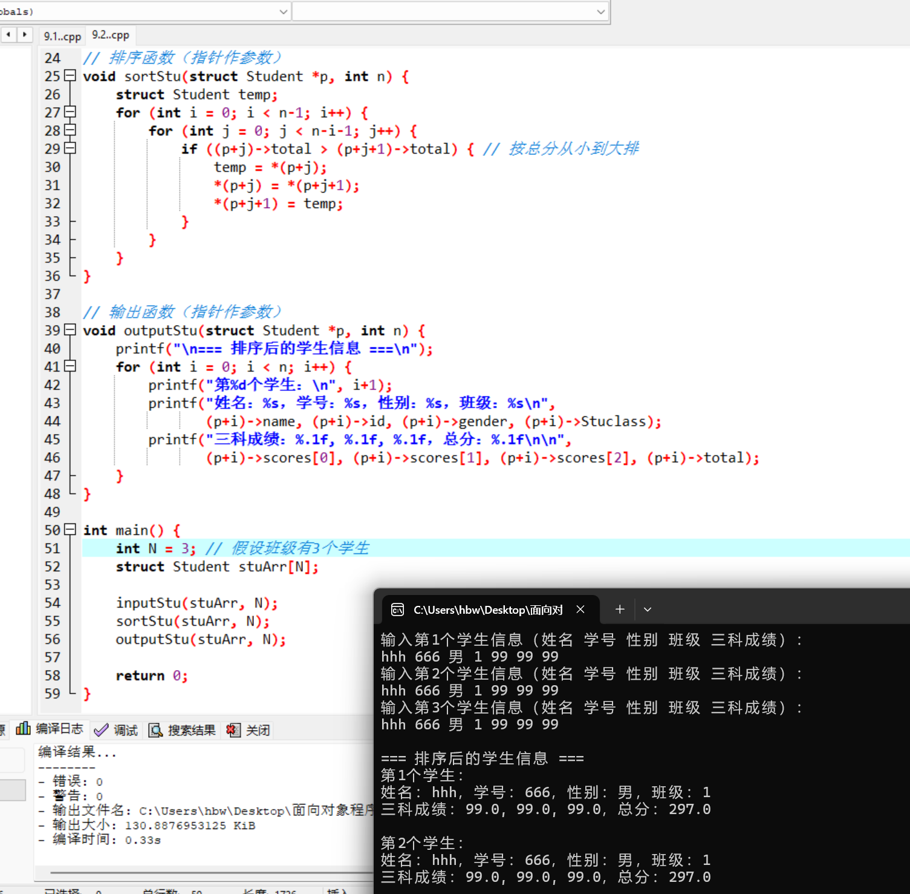Image resolution: width=910 pixels, height=894 pixels.
Task: Click '编译结果...' header in the log
Action: click(x=77, y=752)
